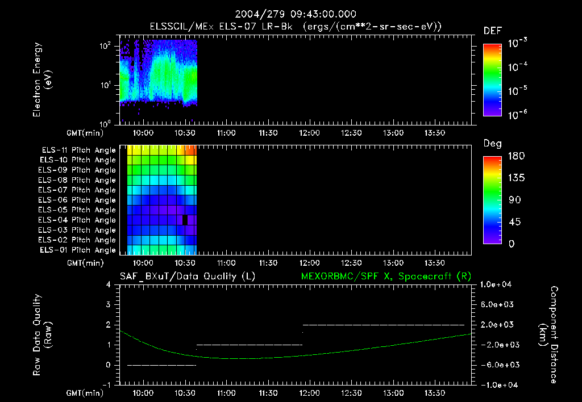The height and width of the screenshot is (402, 582).
Task: Click the DEF color bar heading
Action: 493,31
